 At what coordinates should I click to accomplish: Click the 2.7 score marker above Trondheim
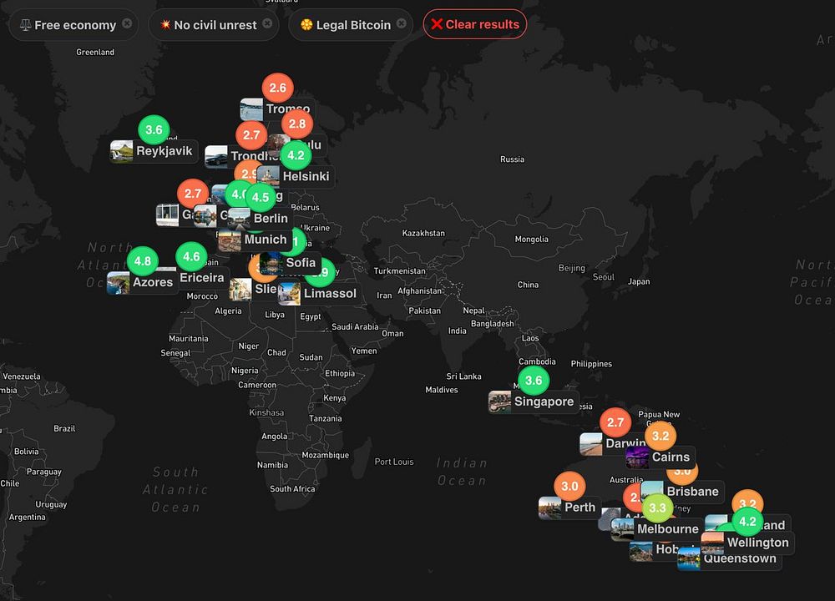coord(251,135)
